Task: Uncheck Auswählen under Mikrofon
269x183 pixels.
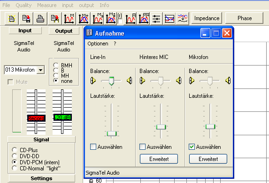Action: tap(192, 147)
